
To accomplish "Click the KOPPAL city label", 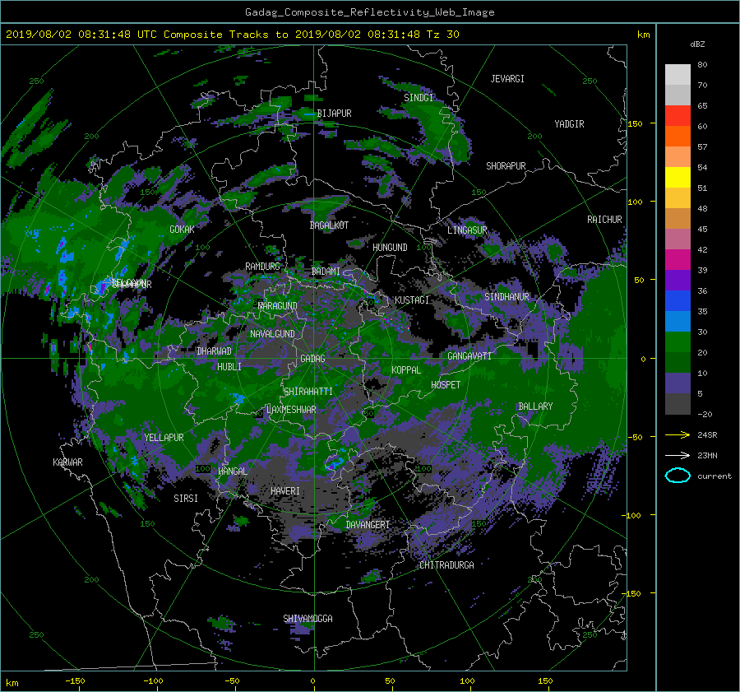I will click(x=406, y=370).
